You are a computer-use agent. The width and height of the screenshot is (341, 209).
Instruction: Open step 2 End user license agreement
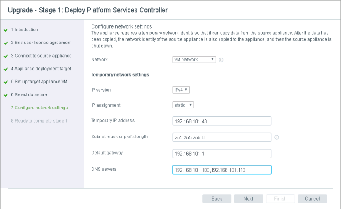pos(41,43)
